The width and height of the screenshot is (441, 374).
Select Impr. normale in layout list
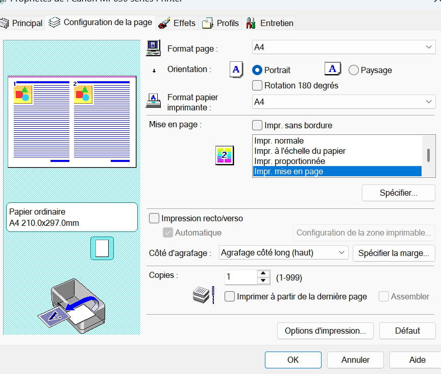click(337, 141)
